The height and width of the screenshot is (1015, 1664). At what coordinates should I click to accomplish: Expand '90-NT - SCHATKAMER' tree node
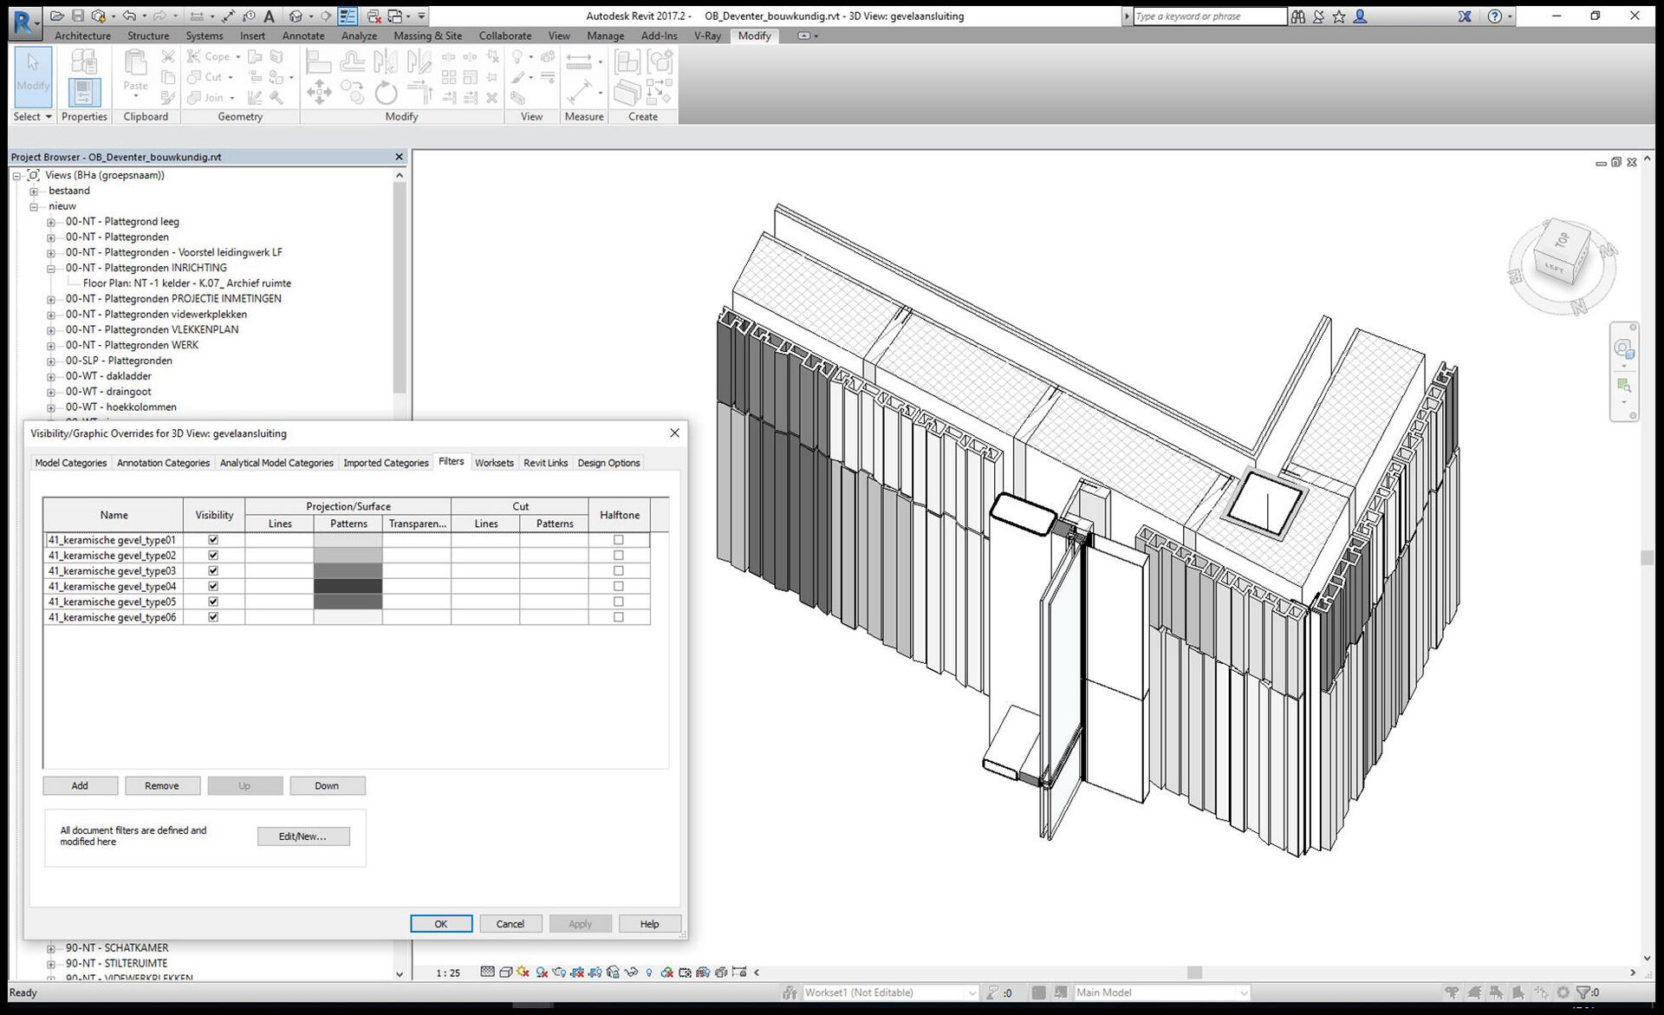(x=50, y=949)
